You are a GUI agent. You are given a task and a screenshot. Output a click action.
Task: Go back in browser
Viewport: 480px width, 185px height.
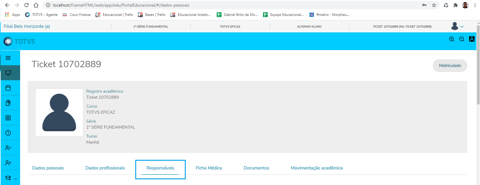coord(7,5)
